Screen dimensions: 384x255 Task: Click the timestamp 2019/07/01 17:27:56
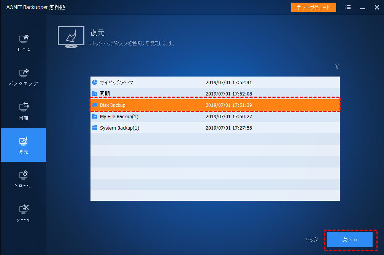point(229,128)
